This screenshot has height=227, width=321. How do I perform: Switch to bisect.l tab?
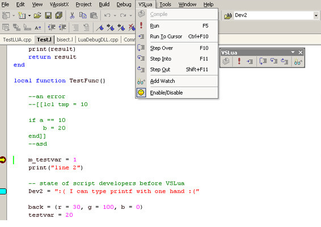pyautogui.click(x=65, y=40)
